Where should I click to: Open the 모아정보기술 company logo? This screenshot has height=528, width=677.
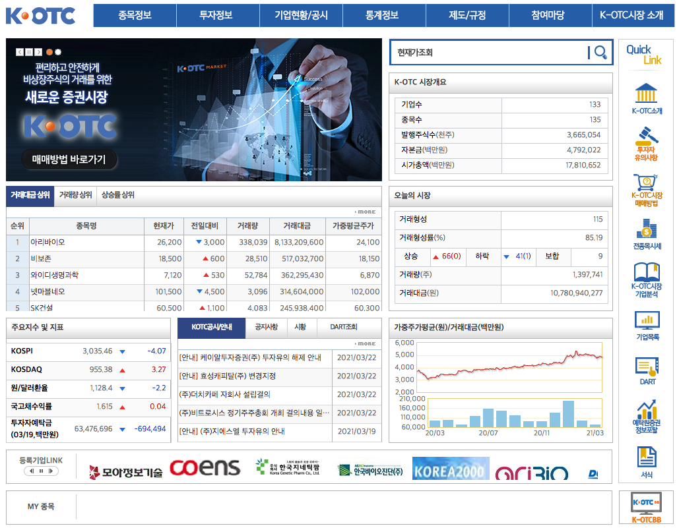125,473
